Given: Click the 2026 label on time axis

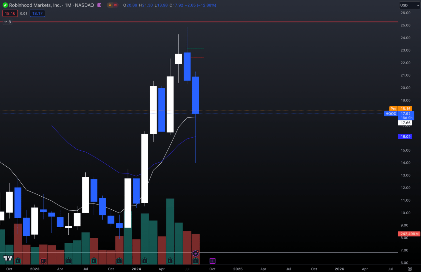Looking at the screenshot, I should pyautogui.click(x=340, y=269).
